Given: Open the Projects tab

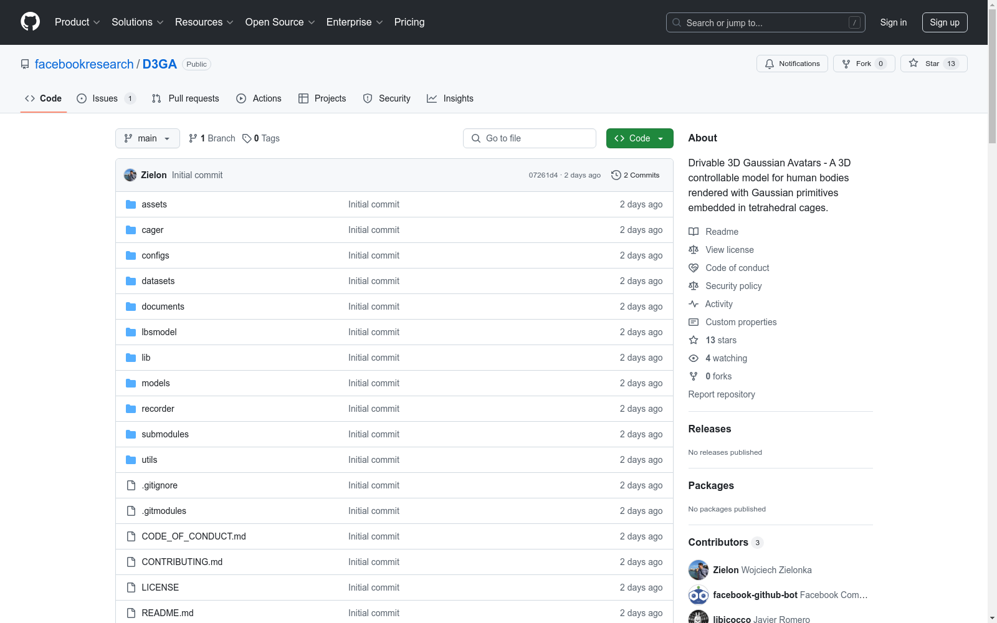Looking at the screenshot, I should point(322,98).
